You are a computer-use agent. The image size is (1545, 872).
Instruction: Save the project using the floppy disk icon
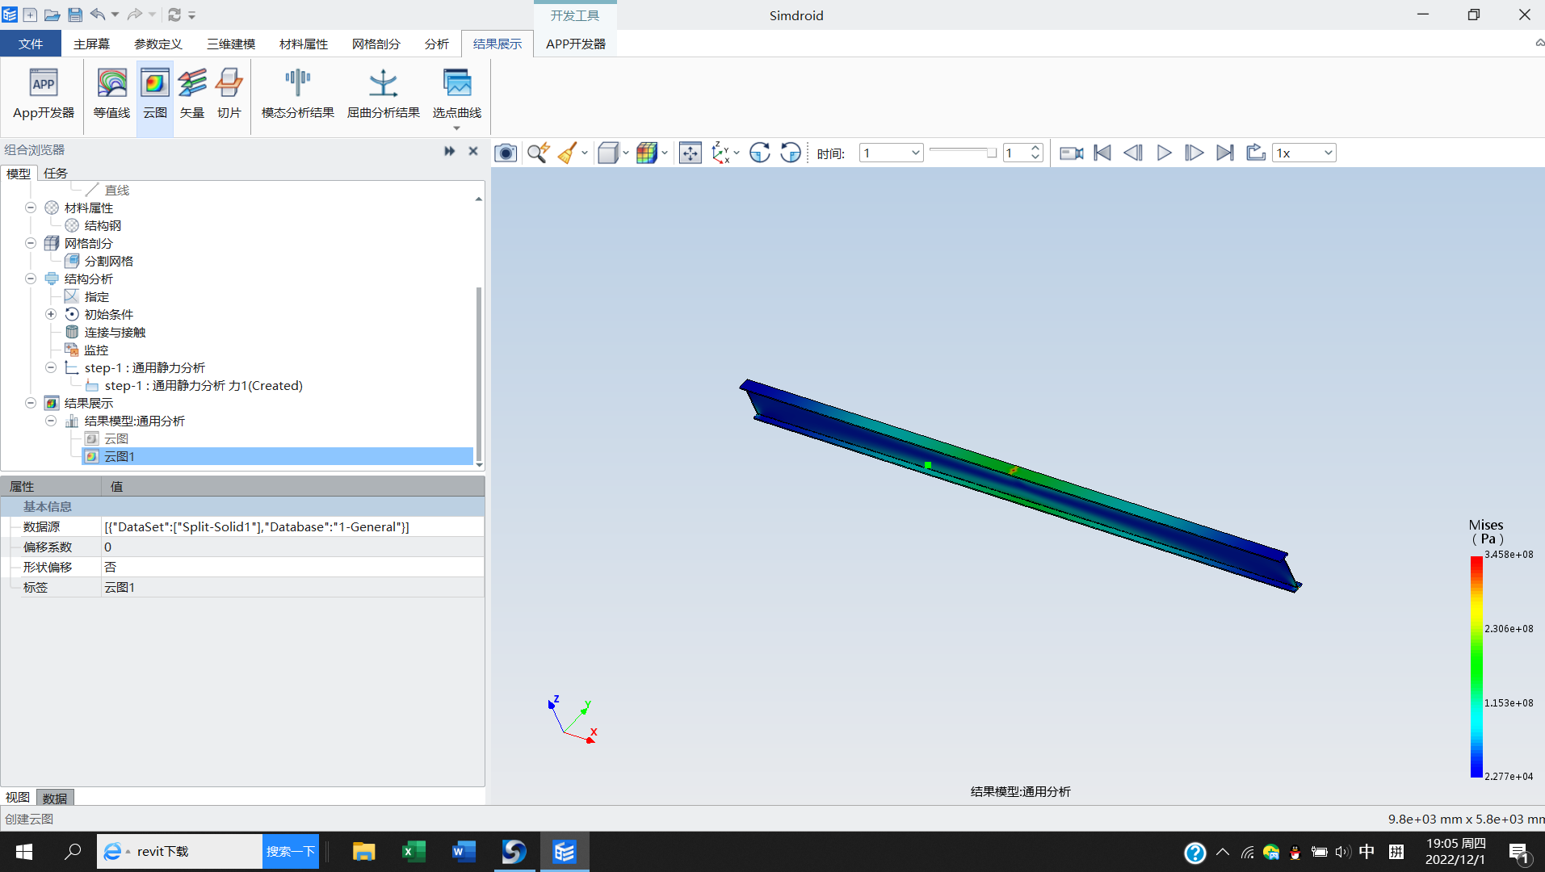pyautogui.click(x=75, y=15)
